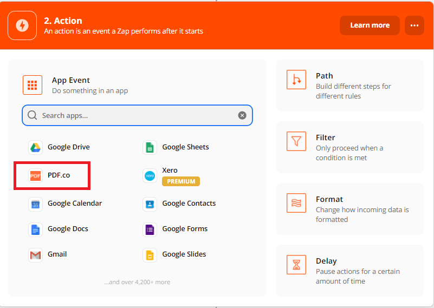This screenshot has height=308, width=434.
Task: Choose the Xero app icon
Action: tap(150, 175)
